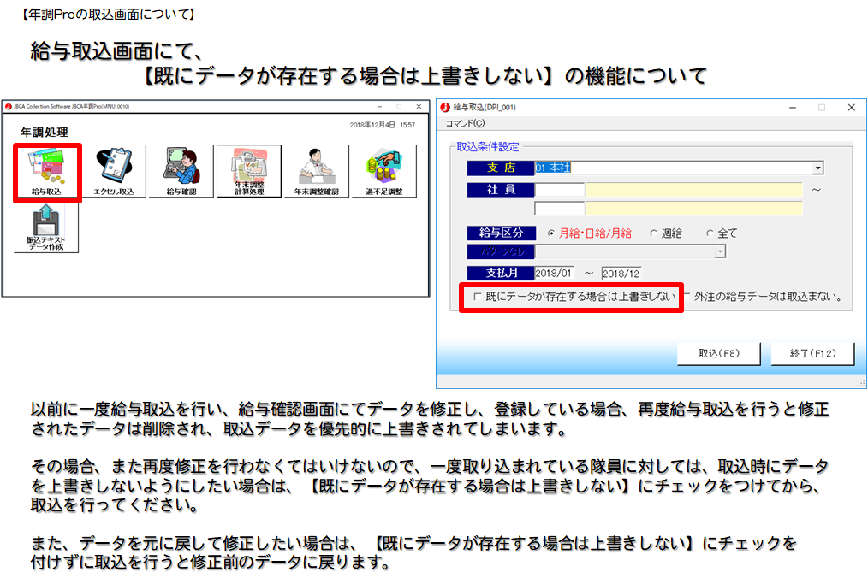Open the 給与取込 salary import icon

[x=46, y=171]
